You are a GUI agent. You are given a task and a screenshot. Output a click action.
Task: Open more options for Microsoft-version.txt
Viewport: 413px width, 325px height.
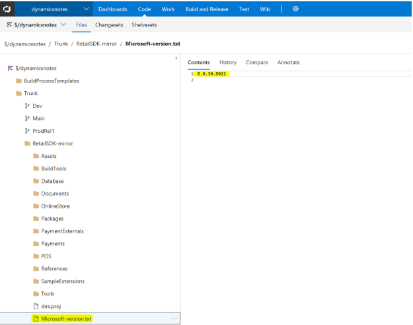point(174,318)
